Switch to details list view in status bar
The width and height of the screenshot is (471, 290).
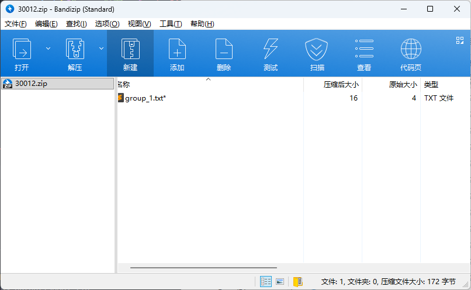266,281
